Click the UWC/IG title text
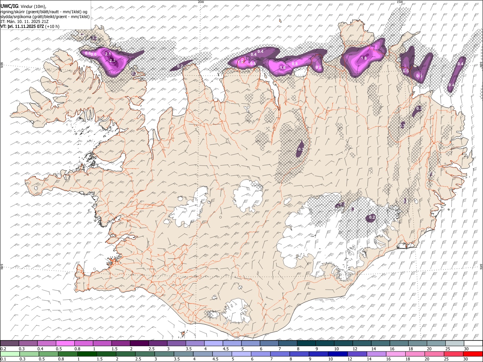483x362 pixels. tap(9, 6)
